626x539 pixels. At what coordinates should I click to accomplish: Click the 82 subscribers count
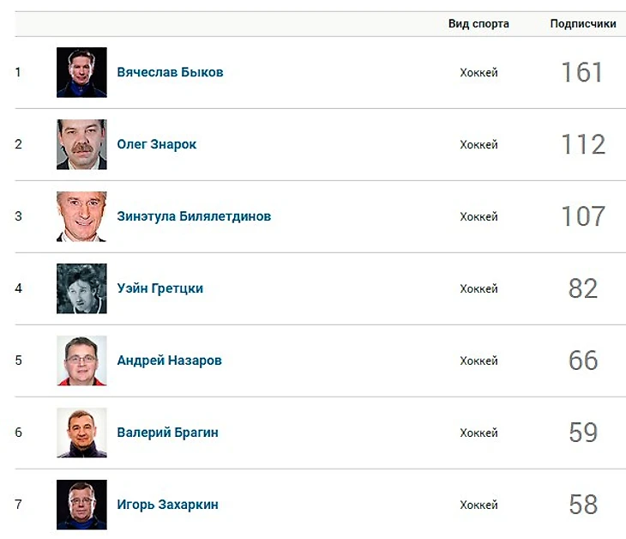pos(583,288)
